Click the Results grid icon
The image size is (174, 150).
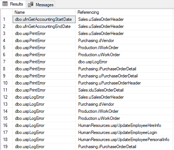tap(5, 4)
